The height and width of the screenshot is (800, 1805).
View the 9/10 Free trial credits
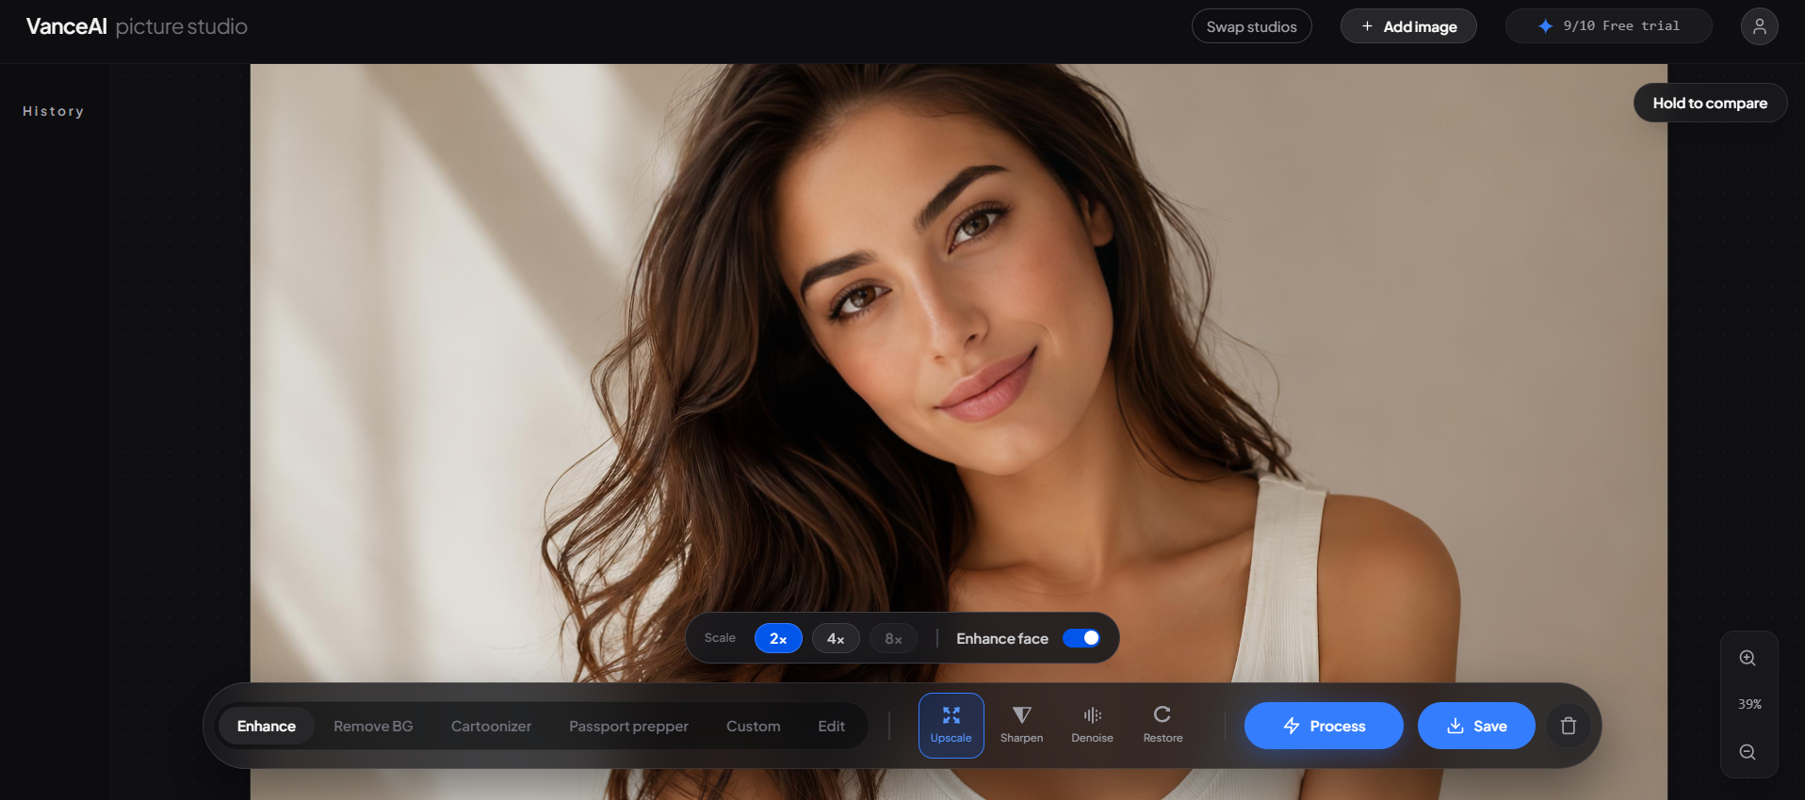click(x=1608, y=26)
